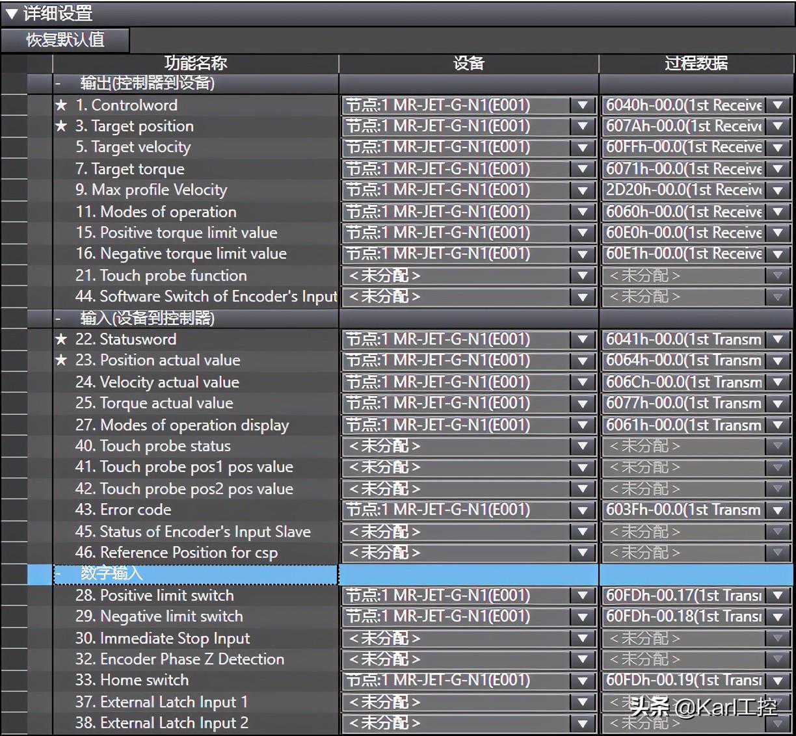Open device dropdown for 1. Controlword
The width and height of the screenshot is (796, 736).
coord(583,105)
